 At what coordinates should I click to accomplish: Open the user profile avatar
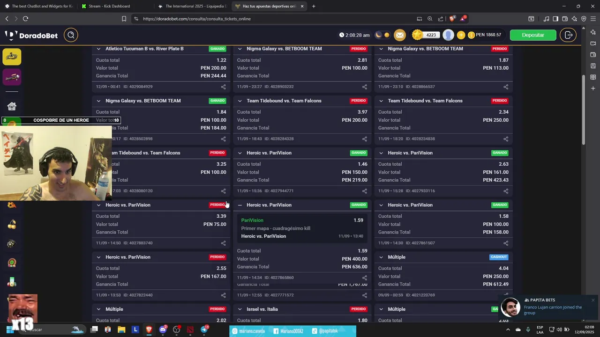point(449,35)
